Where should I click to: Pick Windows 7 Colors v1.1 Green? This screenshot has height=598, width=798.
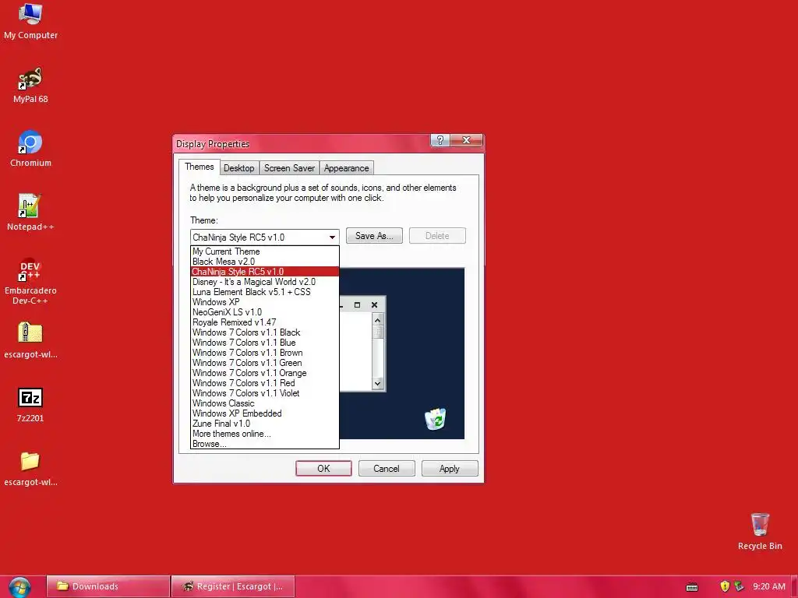pyautogui.click(x=265, y=363)
